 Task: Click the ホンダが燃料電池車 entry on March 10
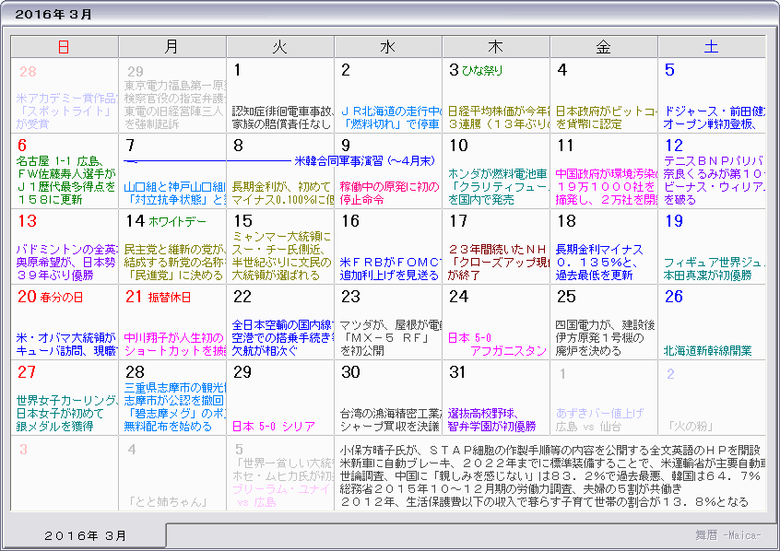pyautogui.click(x=498, y=186)
